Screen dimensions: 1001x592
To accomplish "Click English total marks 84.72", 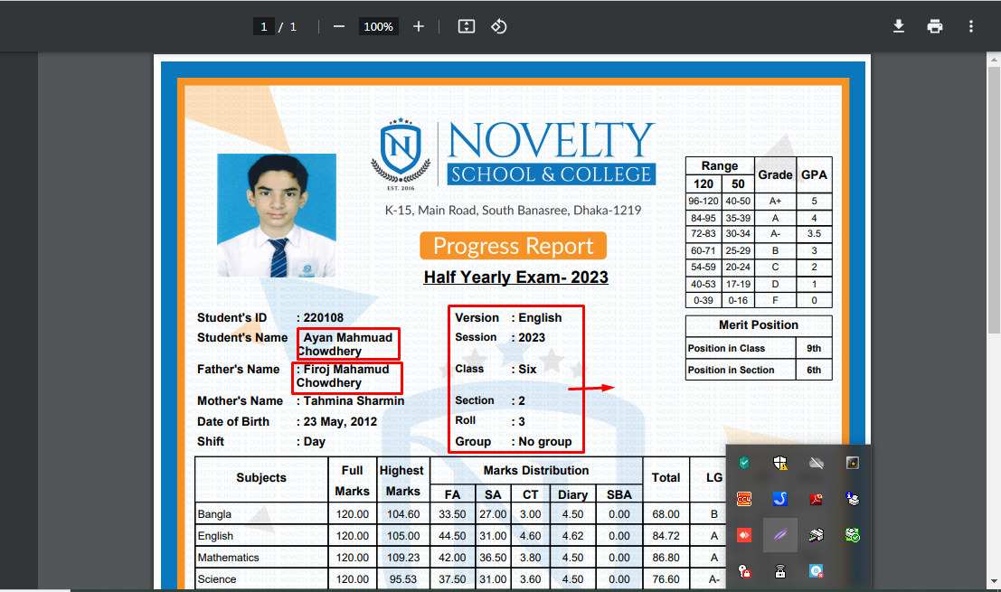I will click(x=666, y=536).
